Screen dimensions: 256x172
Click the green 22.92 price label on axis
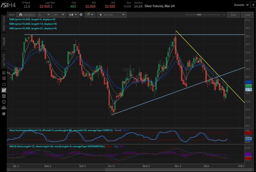[x=249, y=86]
